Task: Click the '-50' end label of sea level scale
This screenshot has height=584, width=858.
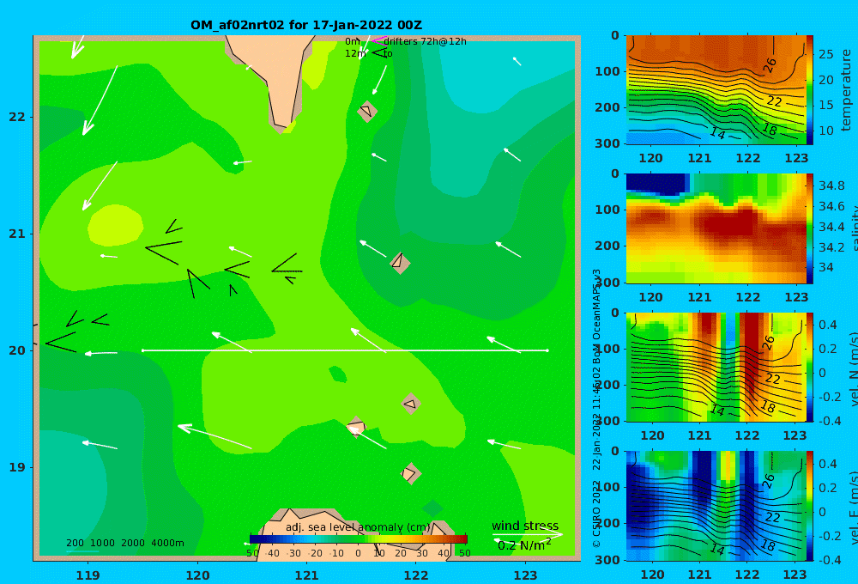Action: (251, 553)
